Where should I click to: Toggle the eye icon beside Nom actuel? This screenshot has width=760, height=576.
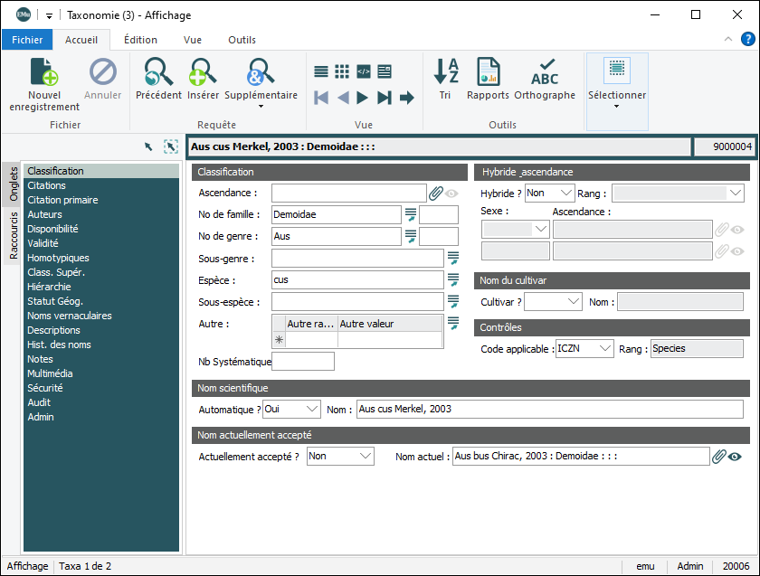click(735, 457)
